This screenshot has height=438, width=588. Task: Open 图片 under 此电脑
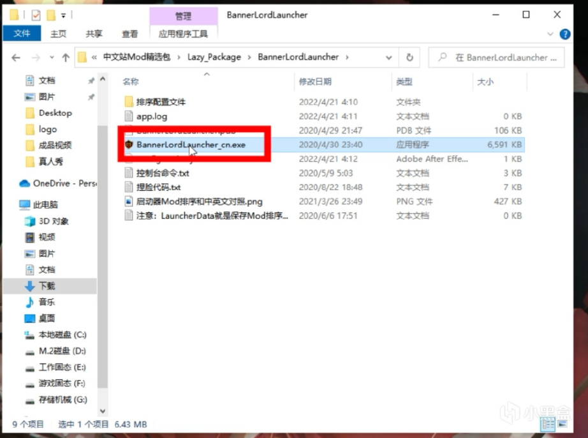(47, 253)
